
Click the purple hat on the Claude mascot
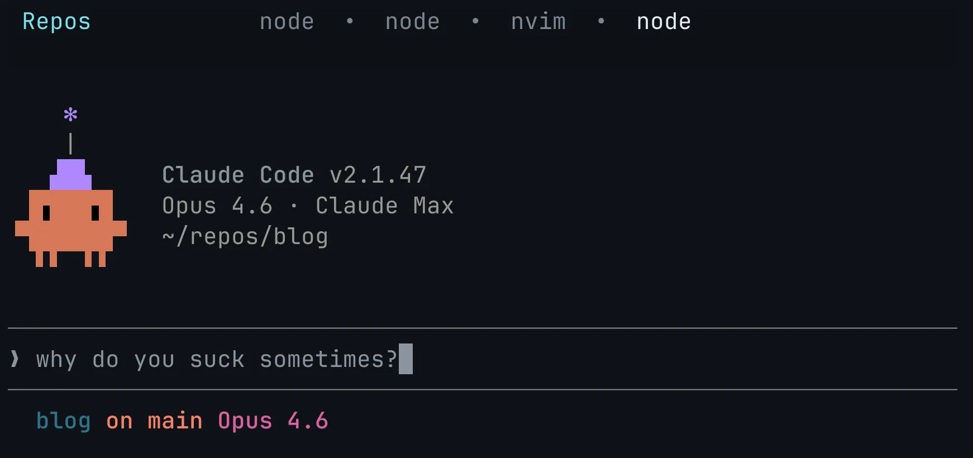(70, 176)
